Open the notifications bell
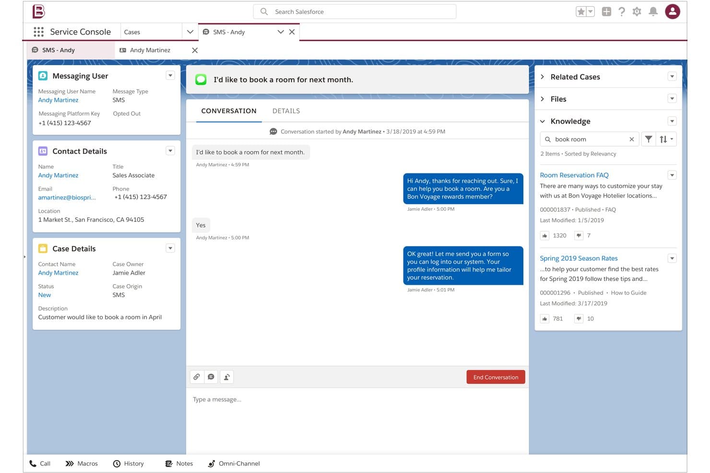Screen dimensions: 710x473 tap(653, 12)
